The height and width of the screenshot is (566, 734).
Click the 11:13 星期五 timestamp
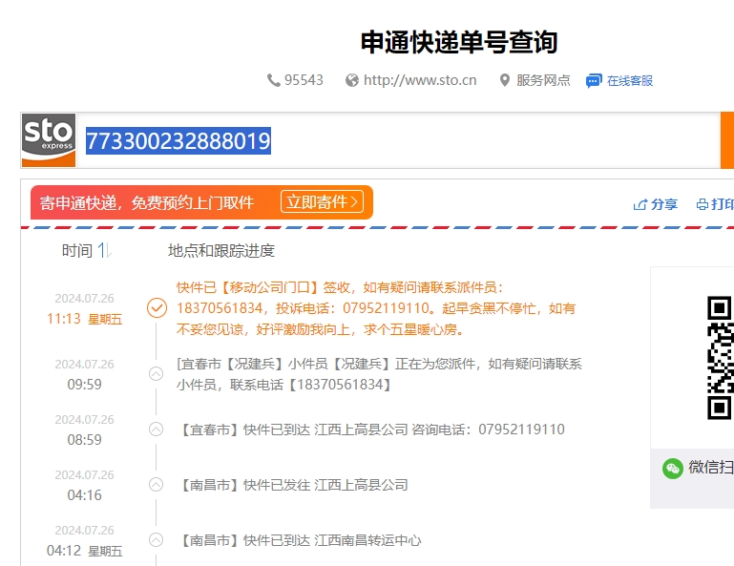click(x=84, y=319)
